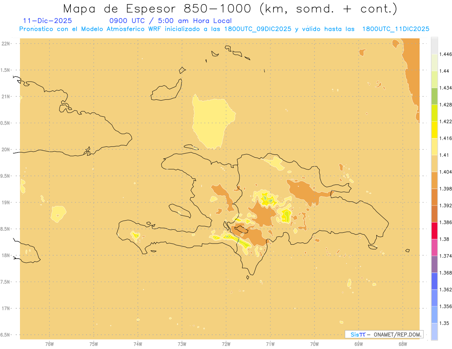Click the 1.446 legend value label
The height and width of the screenshot is (349, 452).
click(445, 54)
